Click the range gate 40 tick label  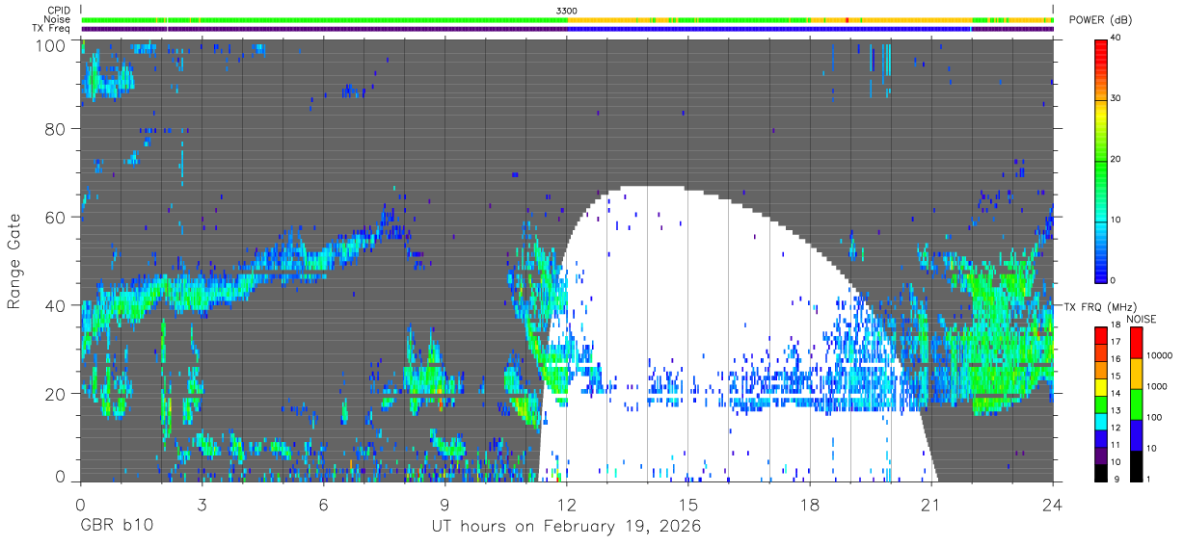coord(56,305)
